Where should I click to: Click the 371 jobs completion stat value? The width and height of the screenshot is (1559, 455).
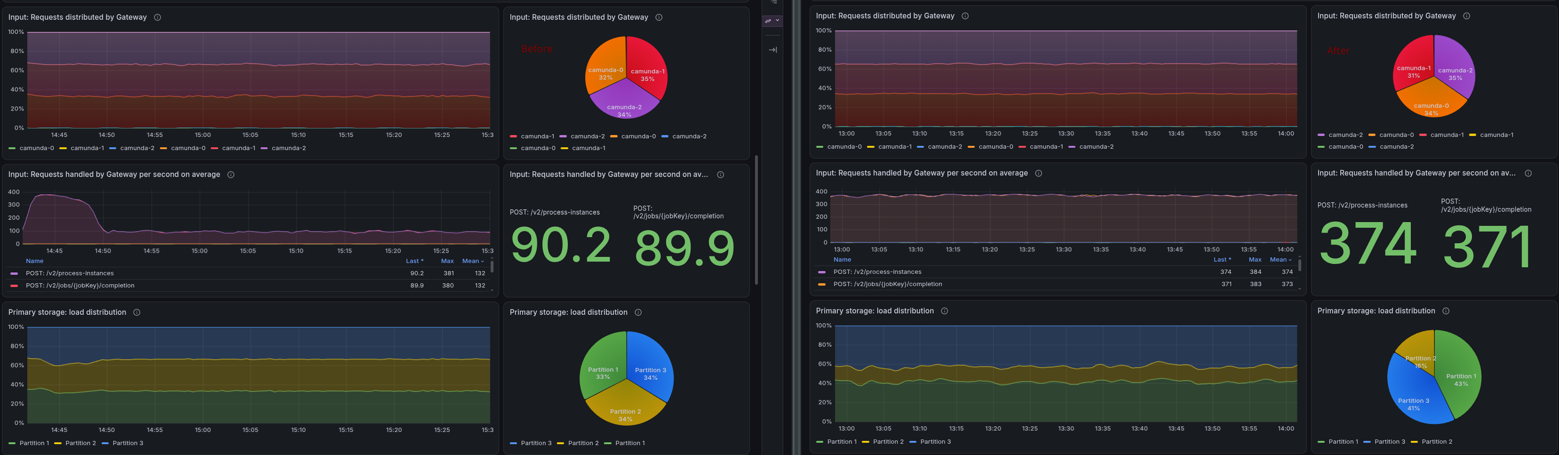pyautogui.click(x=1487, y=247)
